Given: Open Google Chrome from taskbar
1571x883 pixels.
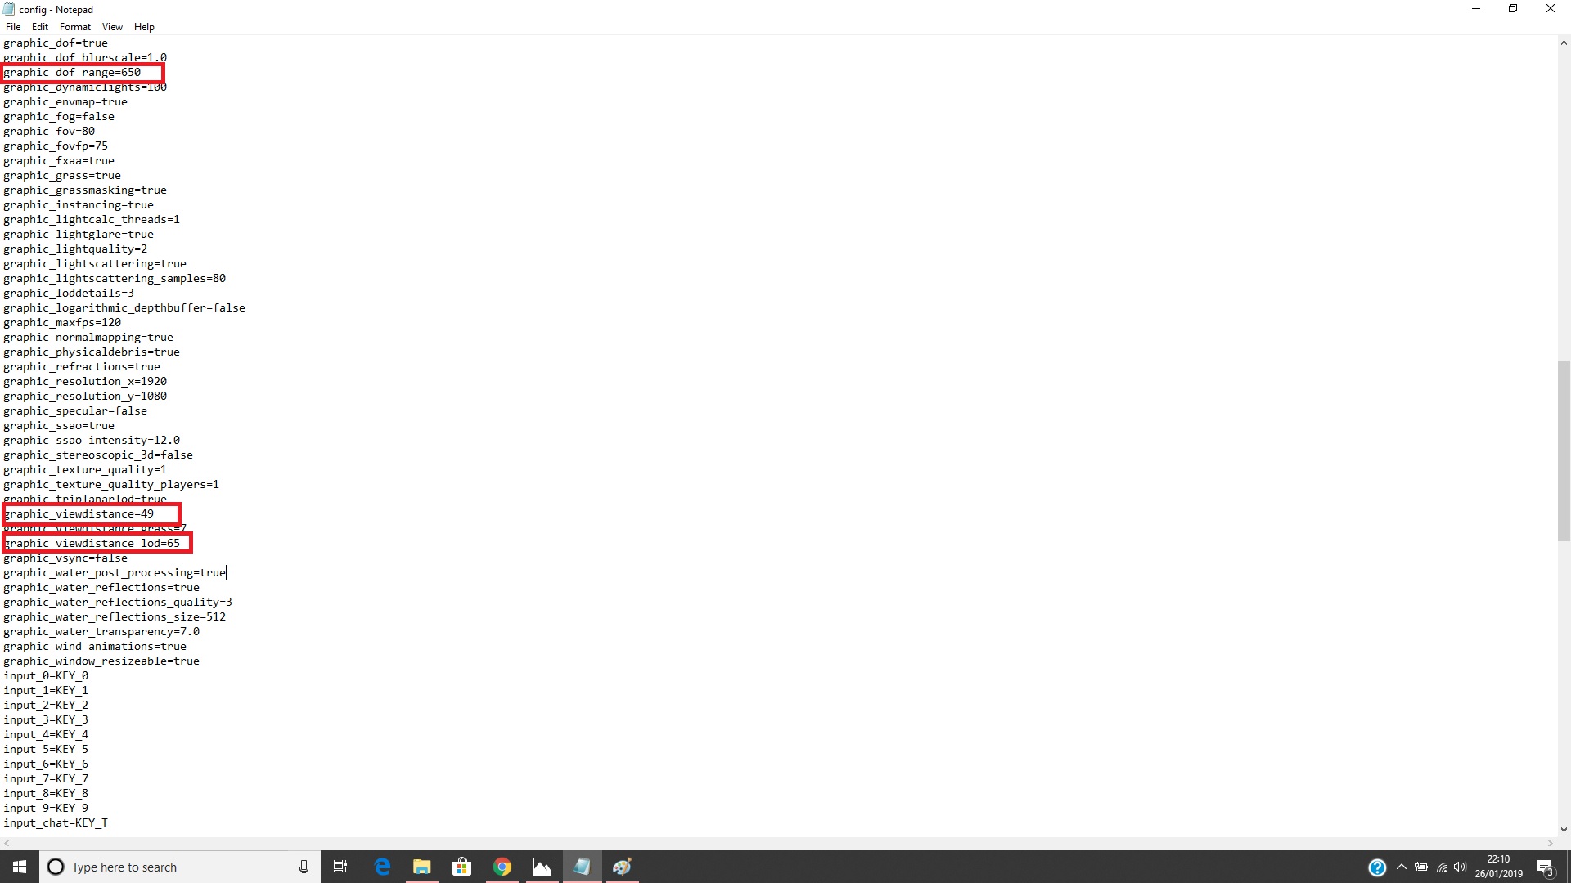Looking at the screenshot, I should pos(502,867).
